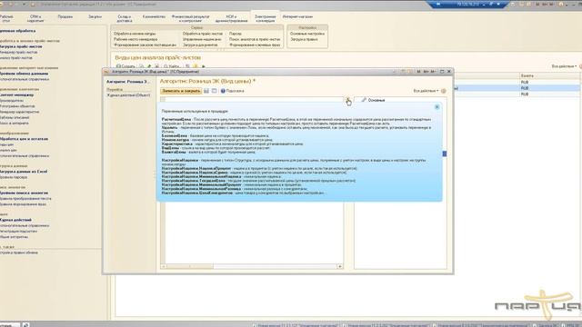Image resolution: width=582 pixels, height=327 pixels.
Task: Open the Продажи section
Action: coord(65,16)
